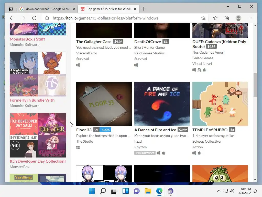
Task: Visit the Galen Games author page
Action: tap(203, 58)
